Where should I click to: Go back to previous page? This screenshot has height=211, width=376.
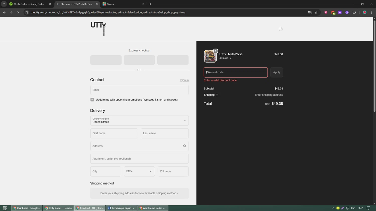pos(4,12)
